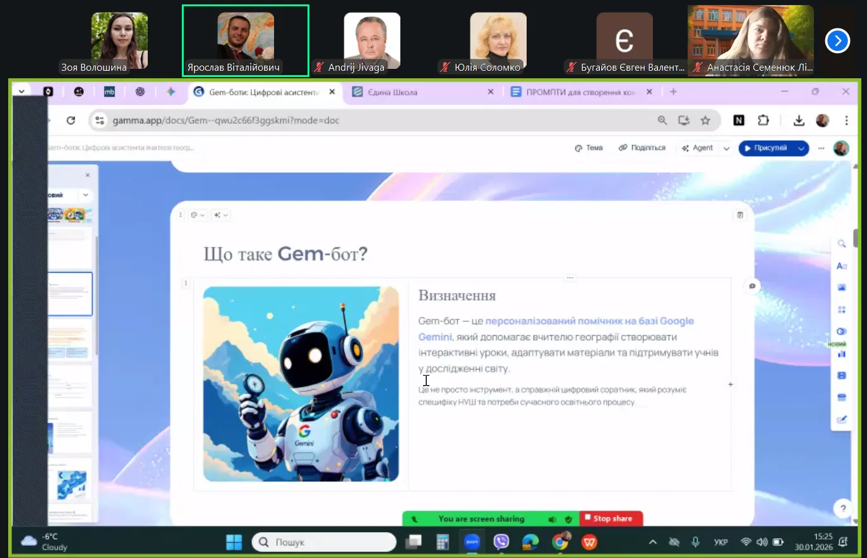This screenshot has height=558, width=867.
Task: Open the card drag handle menu
Action: (181, 215)
